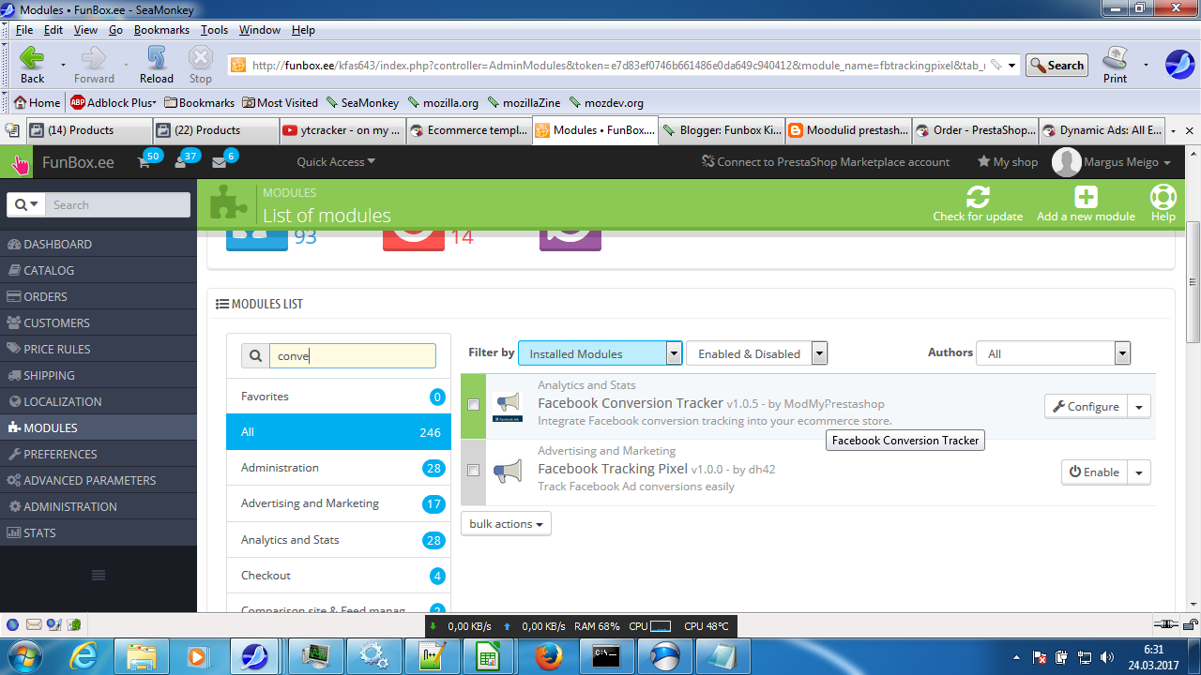Click Check for update refresh icon

978,197
